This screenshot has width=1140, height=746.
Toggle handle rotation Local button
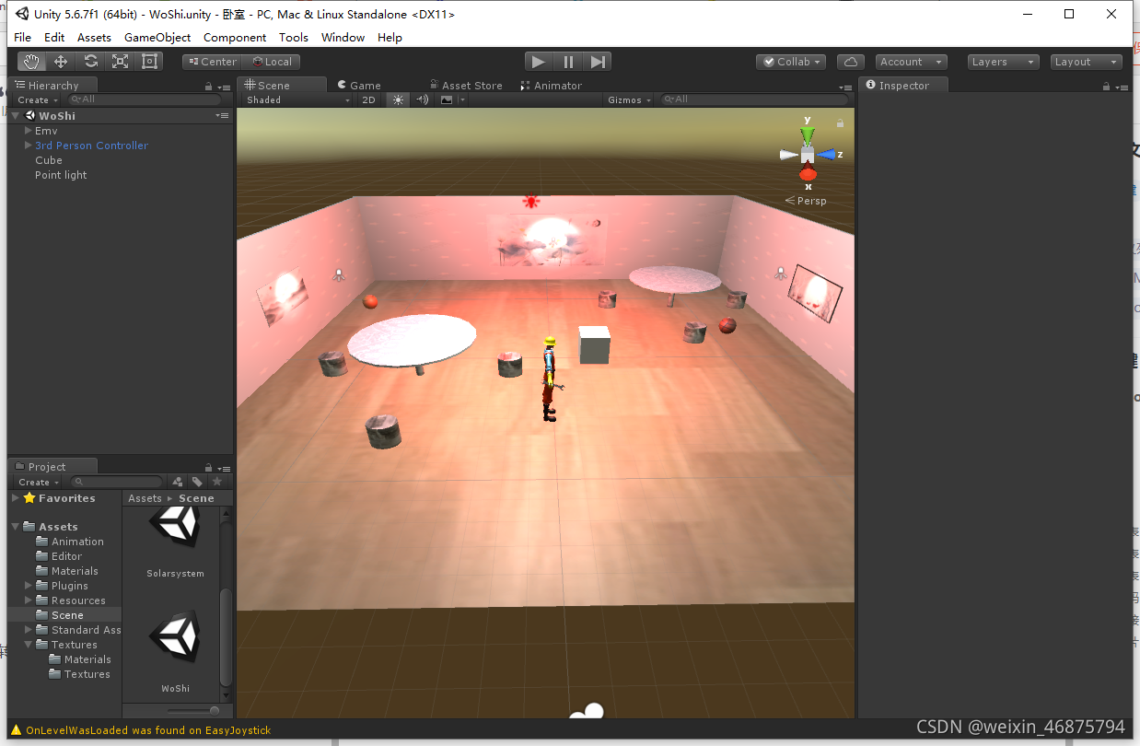click(271, 62)
